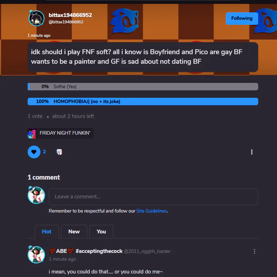Open the ABE comment's three-dot options menu

coord(254,251)
